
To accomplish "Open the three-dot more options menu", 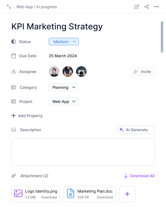I will pos(157,7).
